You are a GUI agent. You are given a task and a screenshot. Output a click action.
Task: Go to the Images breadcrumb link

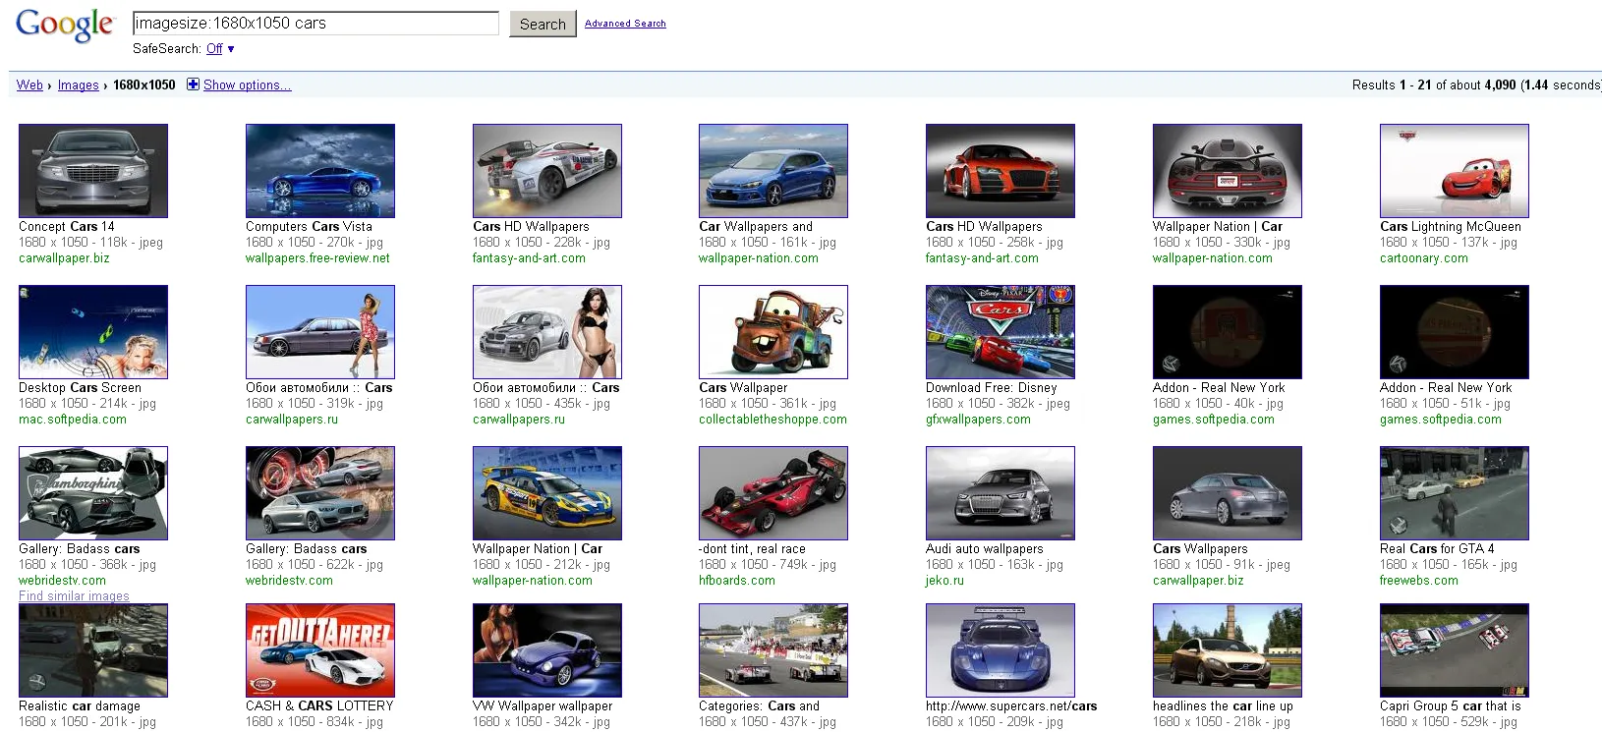coord(78,85)
